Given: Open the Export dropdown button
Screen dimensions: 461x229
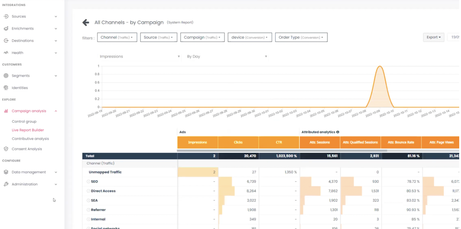Looking at the screenshot, I should [434, 37].
